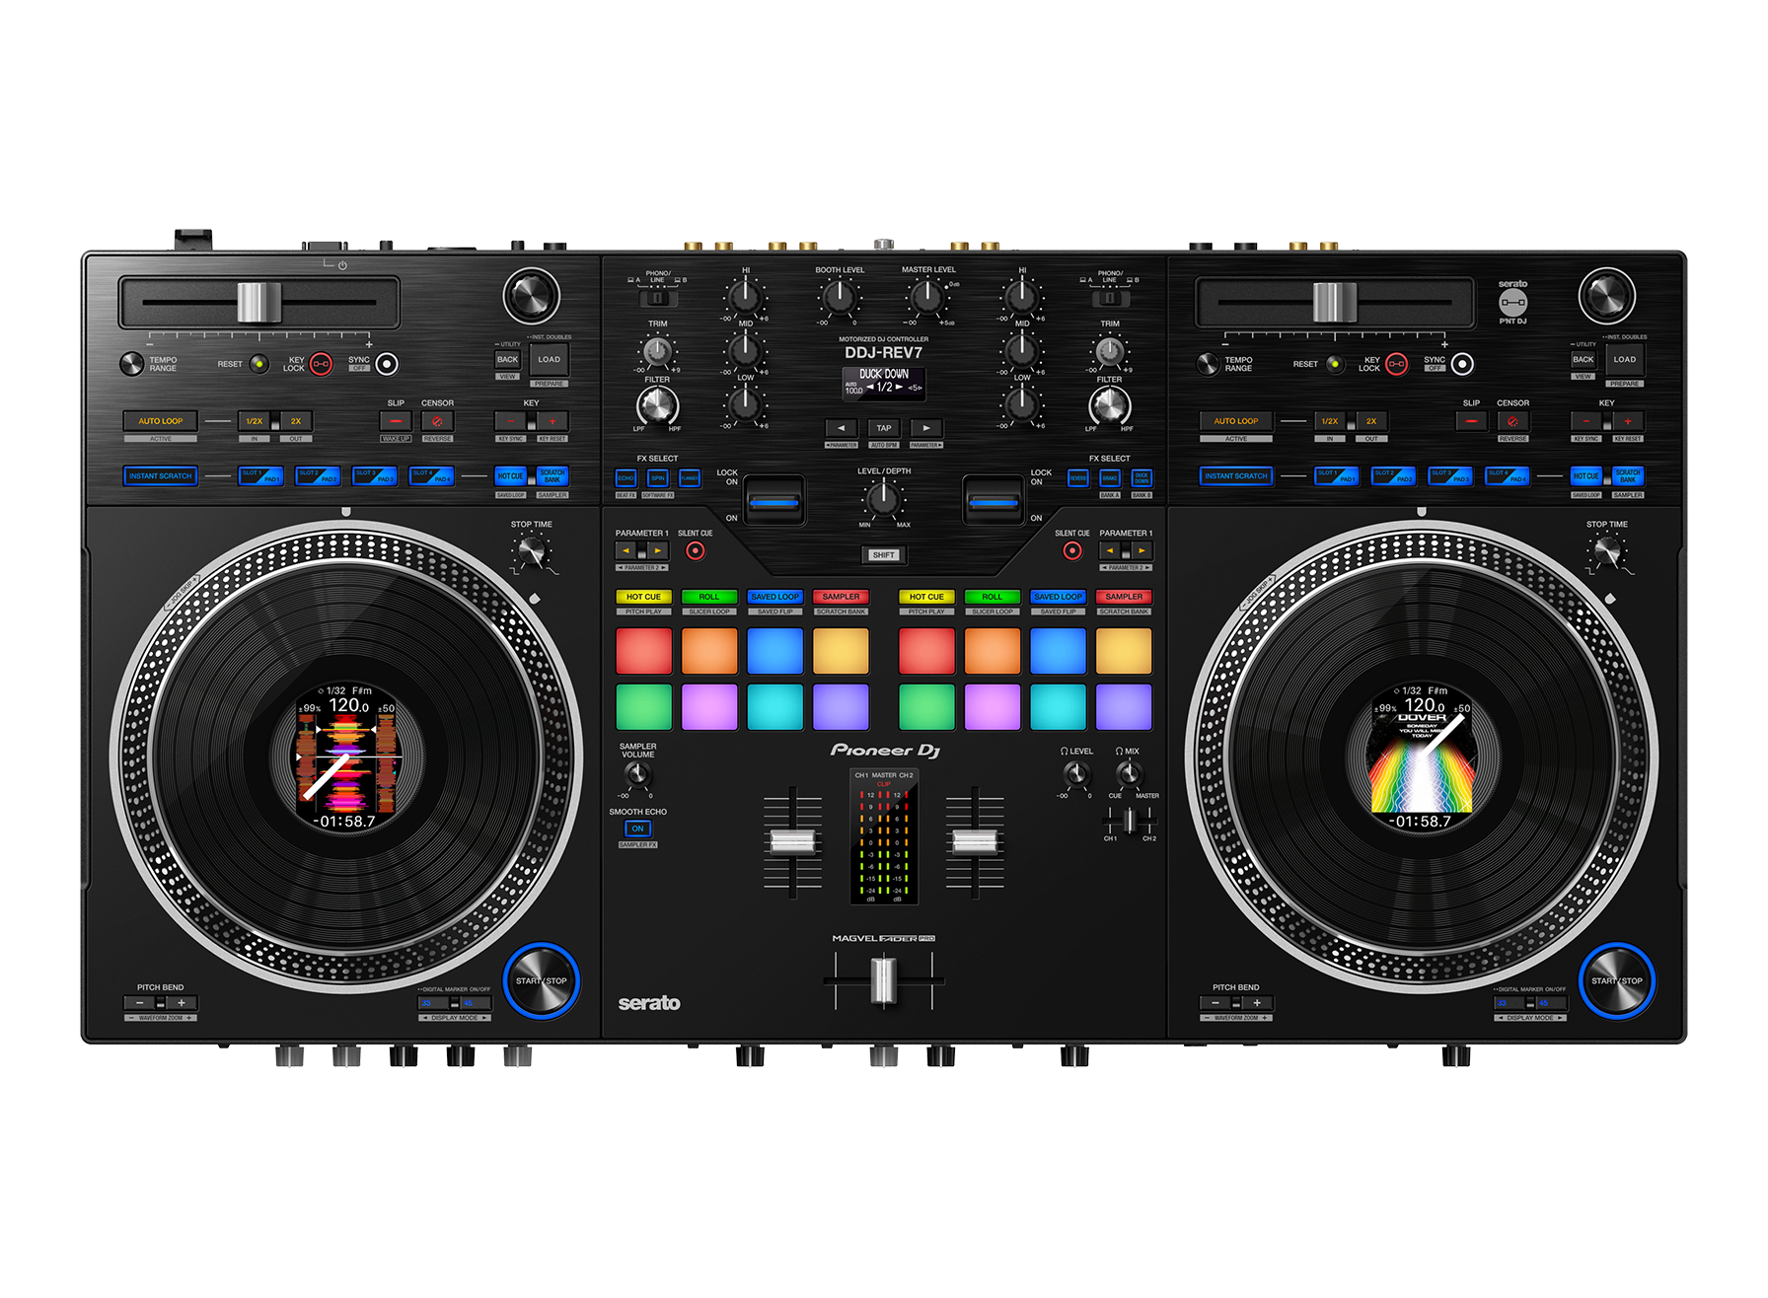Switch left deck to HOT CUE pad mode
The height and width of the screenshot is (1298, 1768).
point(643,597)
